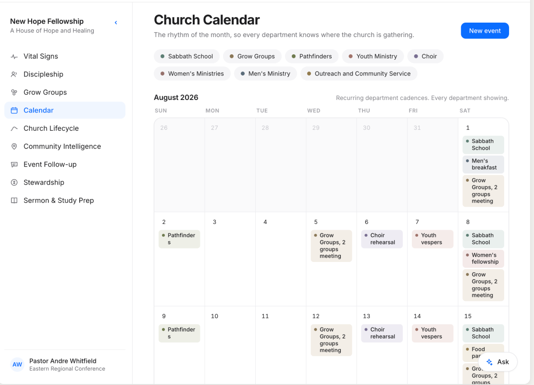The height and width of the screenshot is (385, 534).
Task: Click the Calendar icon in the sidebar
Action: [14, 110]
